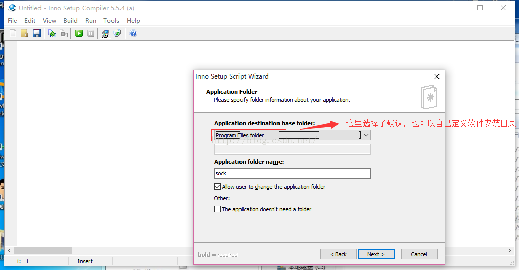The width and height of the screenshot is (519, 270).
Task: Click the 'Other:' label in wizard
Action: [x=222, y=198]
